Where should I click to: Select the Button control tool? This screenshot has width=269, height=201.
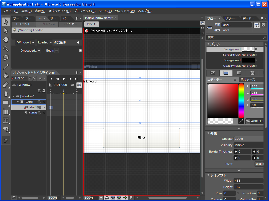tap(6, 129)
